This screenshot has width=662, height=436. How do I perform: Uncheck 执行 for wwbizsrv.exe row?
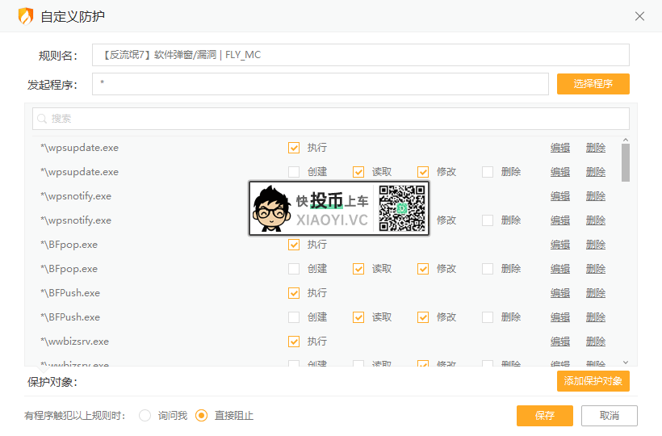[294, 342]
